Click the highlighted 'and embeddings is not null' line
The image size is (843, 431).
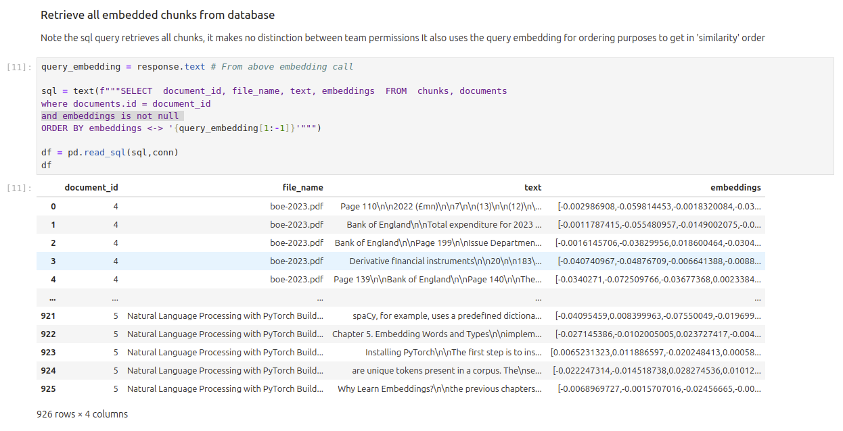pyautogui.click(x=110, y=116)
